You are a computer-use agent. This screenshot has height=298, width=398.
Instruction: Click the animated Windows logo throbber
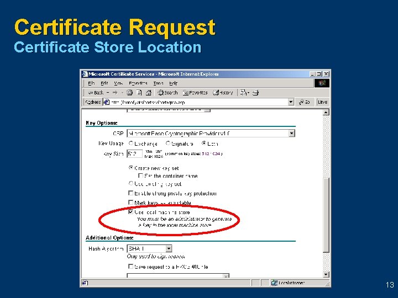(x=322, y=83)
